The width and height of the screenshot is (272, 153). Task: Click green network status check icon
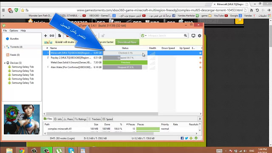point(196,138)
